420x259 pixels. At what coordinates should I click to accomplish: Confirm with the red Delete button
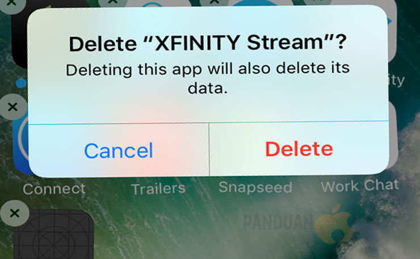(299, 149)
